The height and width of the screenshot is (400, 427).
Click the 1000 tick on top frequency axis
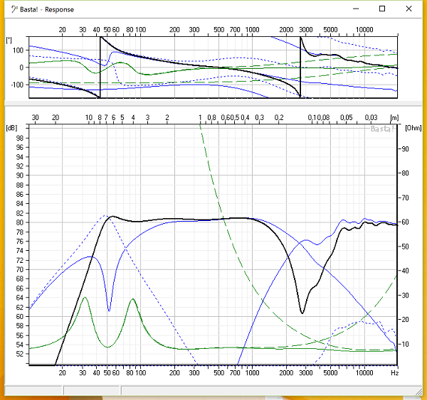250,30
